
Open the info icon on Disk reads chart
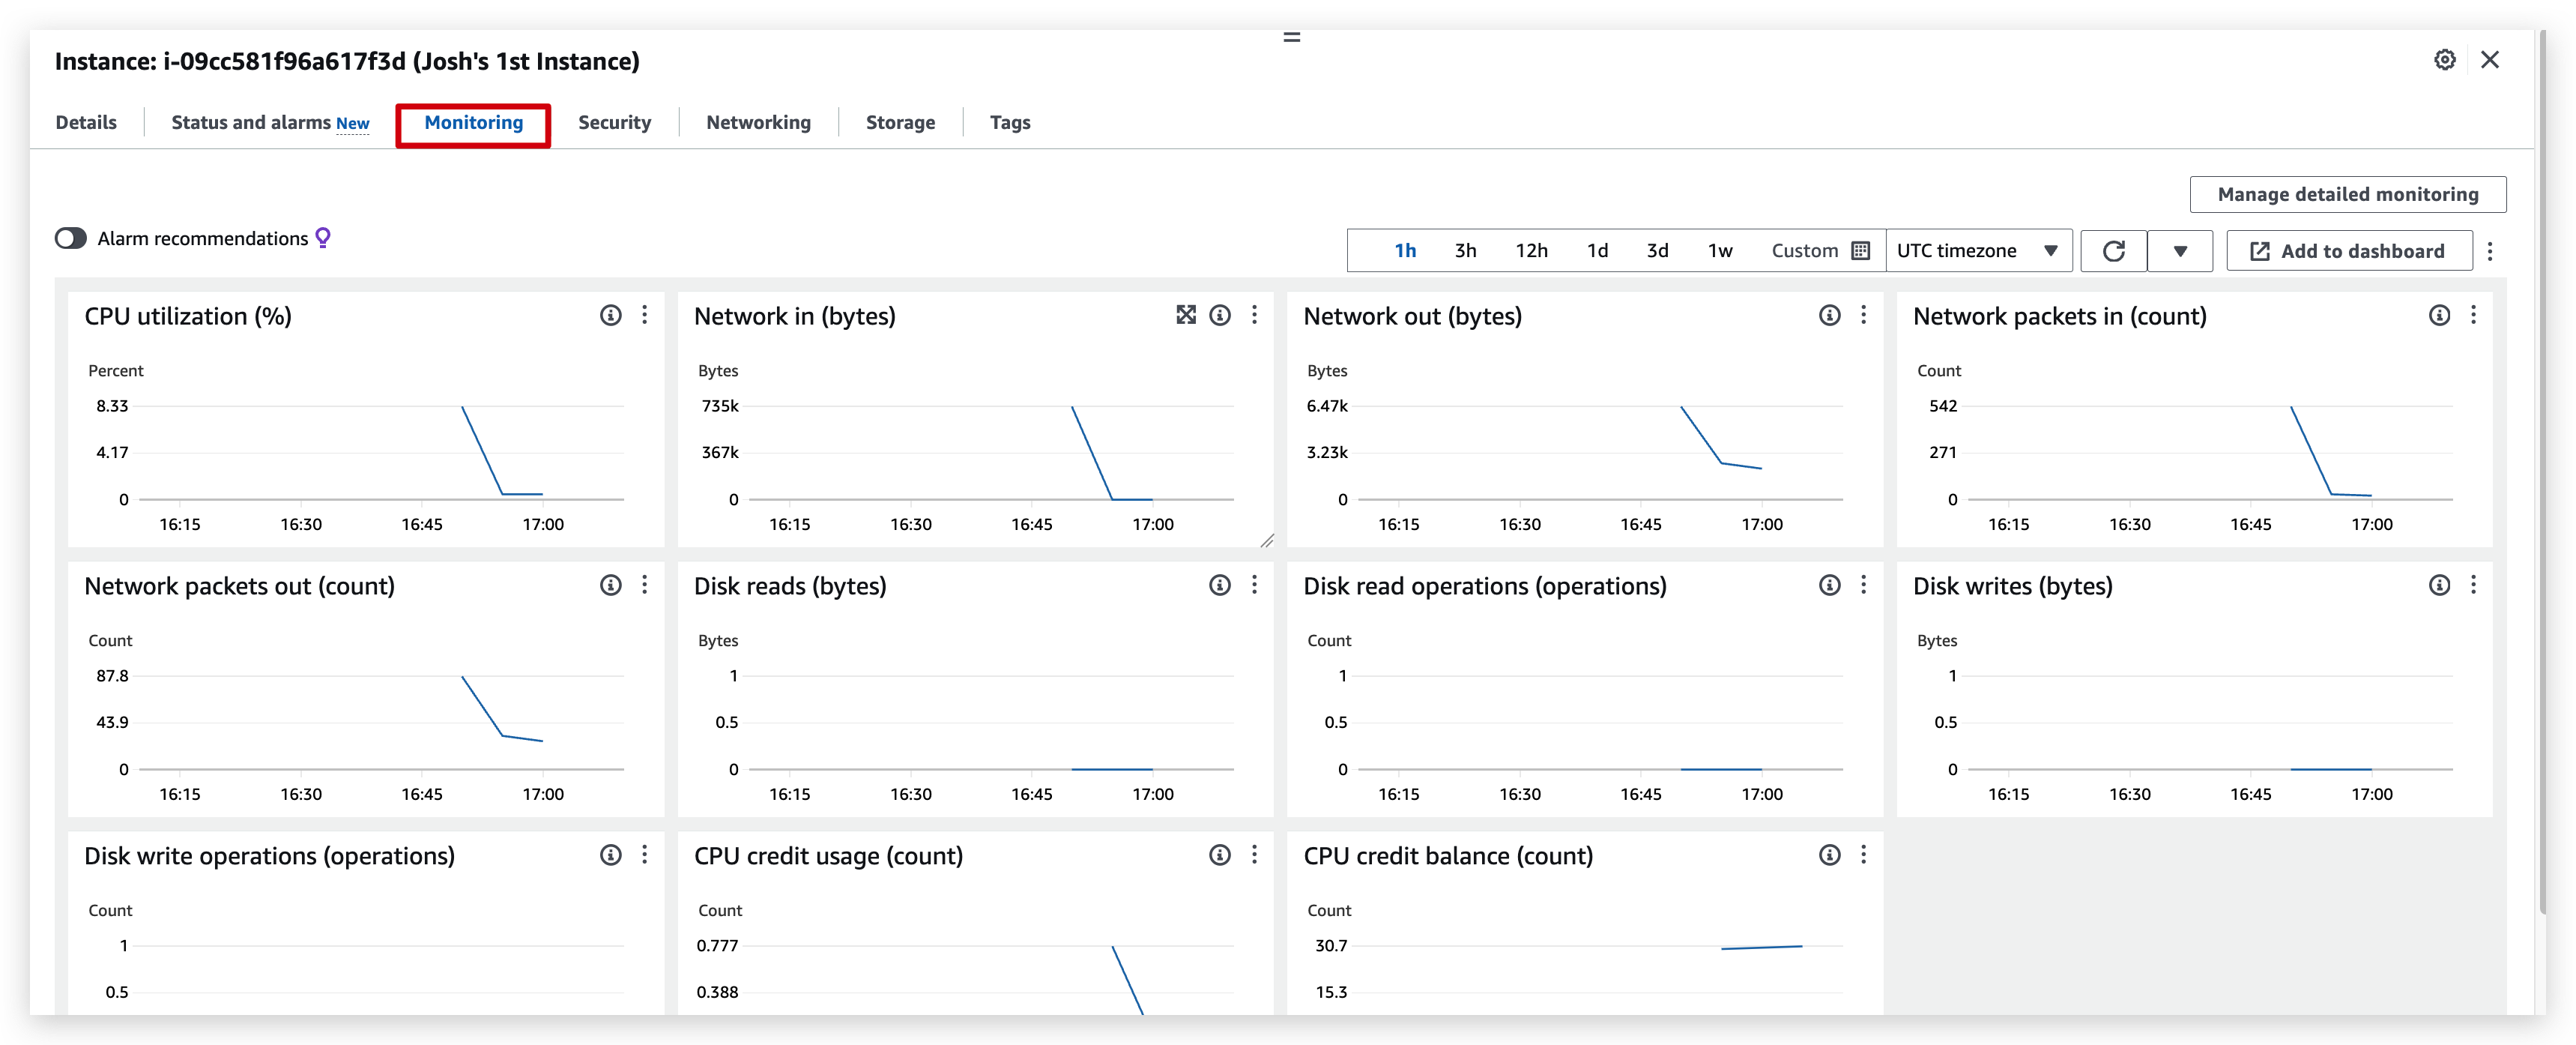[1219, 585]
